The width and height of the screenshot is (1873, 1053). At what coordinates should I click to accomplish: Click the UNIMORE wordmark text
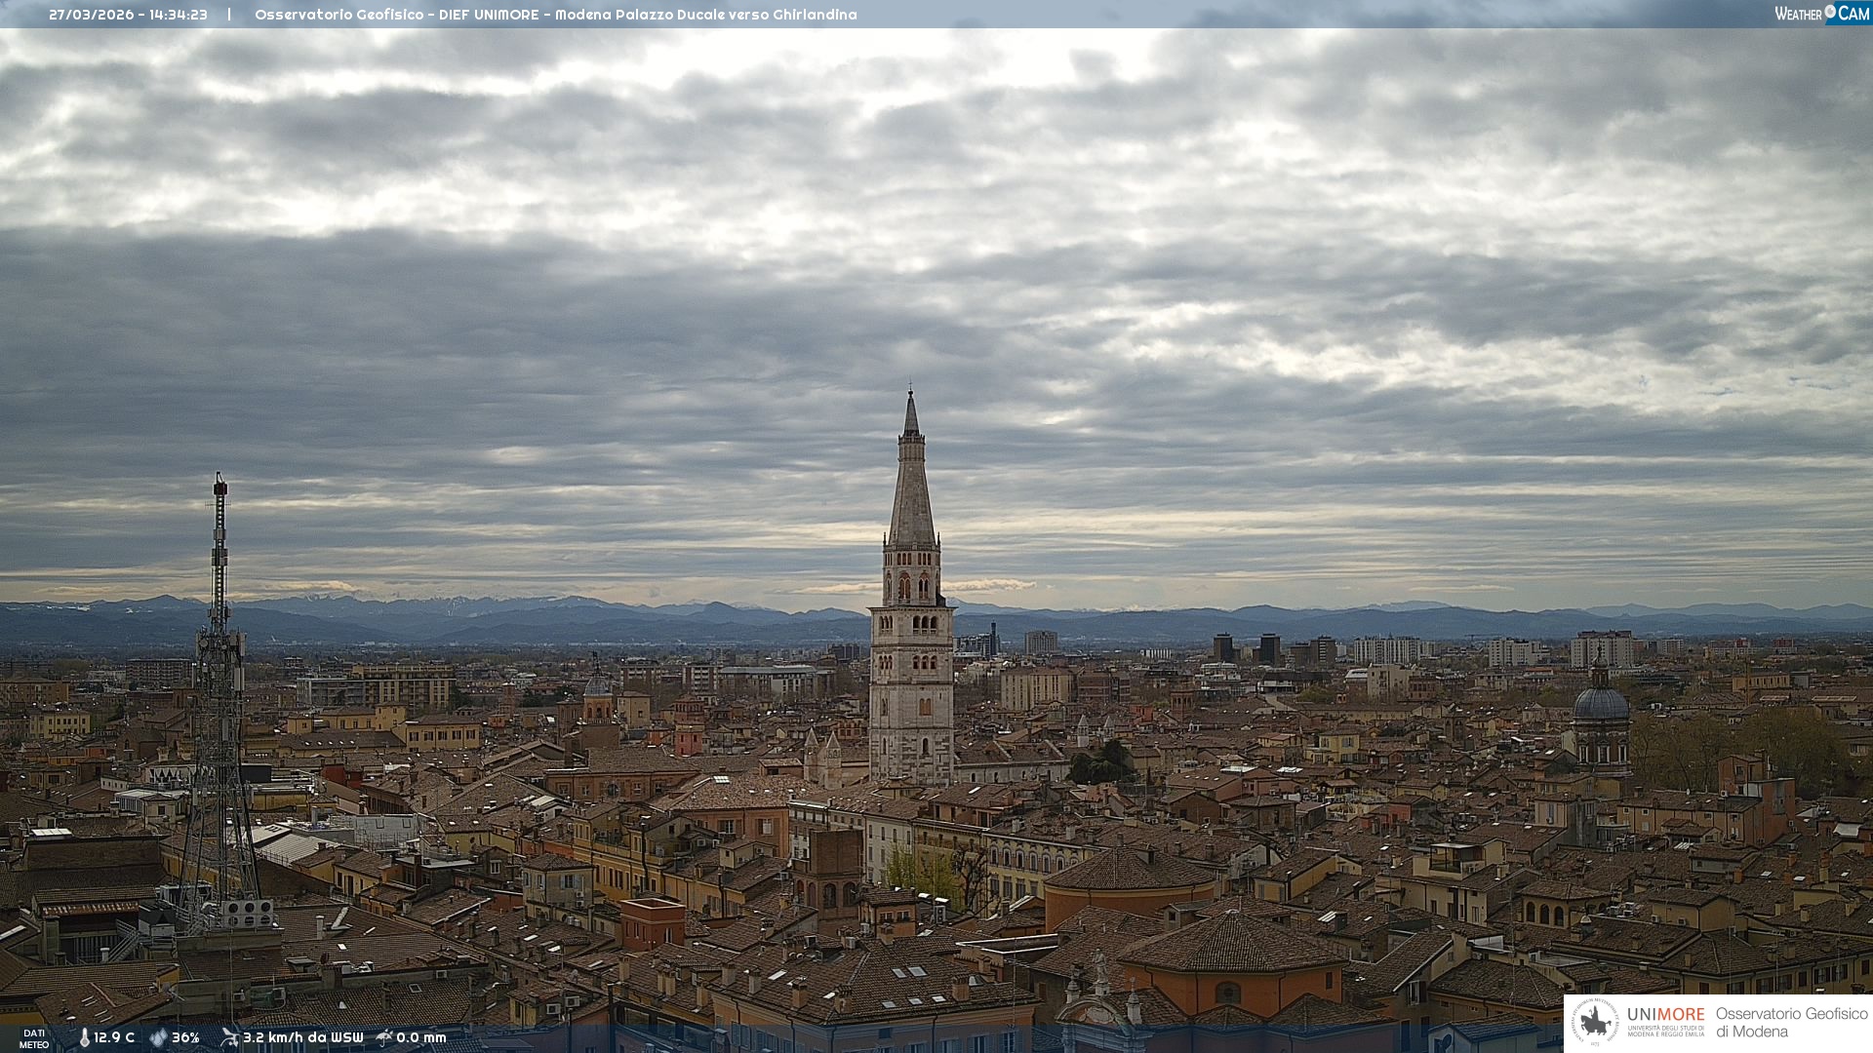click(x=1665, y=1014)
